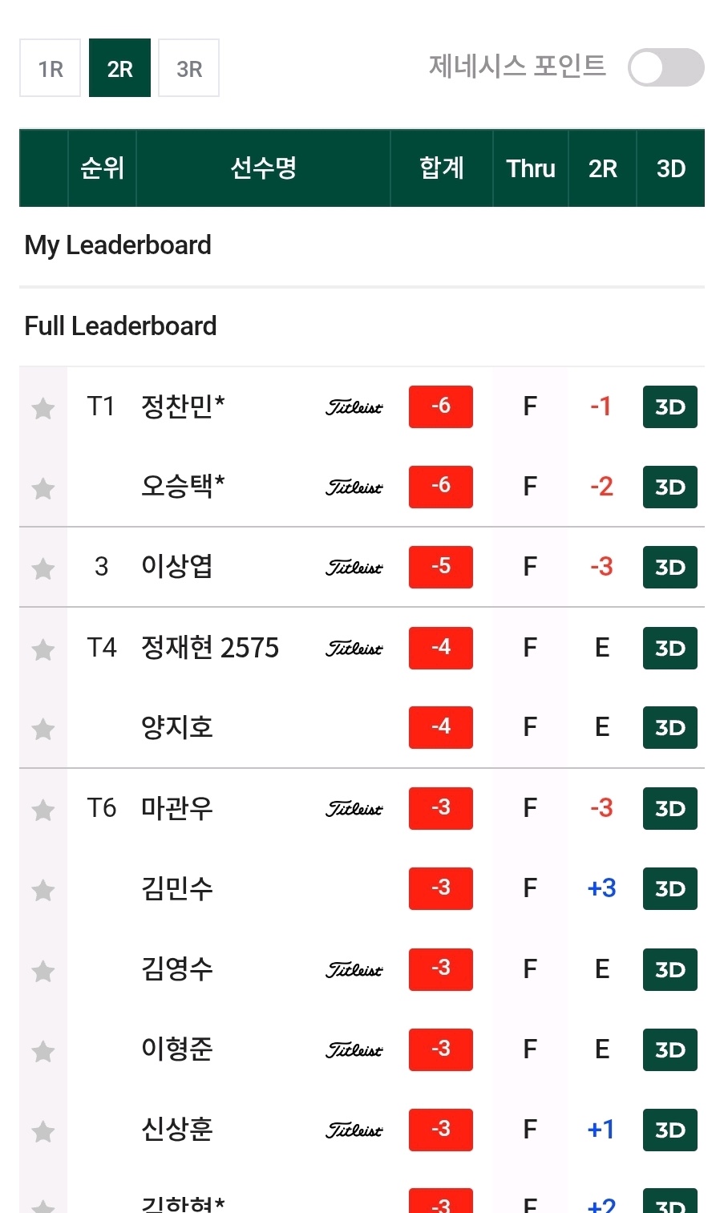The width and height of the screenshot is (724, 1213).
Task: Star player 오승택 as favorite
Action: tap(43, 488)
